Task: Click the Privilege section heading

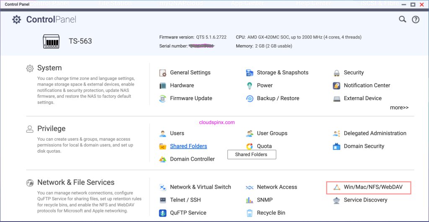Action: [x=52, y=129]
